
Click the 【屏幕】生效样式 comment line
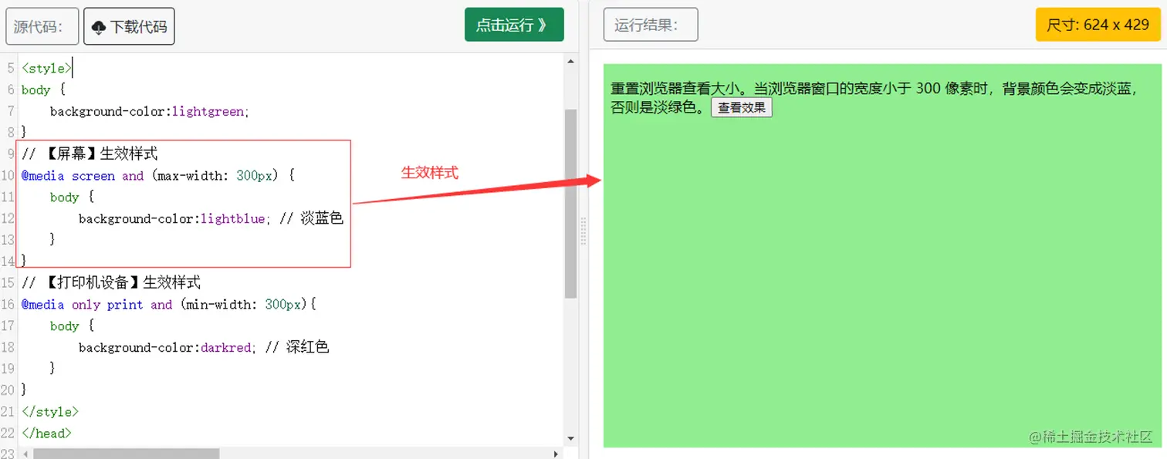pyautogui.click(x=90, y=154)
